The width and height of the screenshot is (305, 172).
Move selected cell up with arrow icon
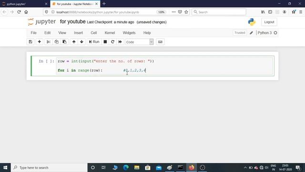[x=74, y=42]
